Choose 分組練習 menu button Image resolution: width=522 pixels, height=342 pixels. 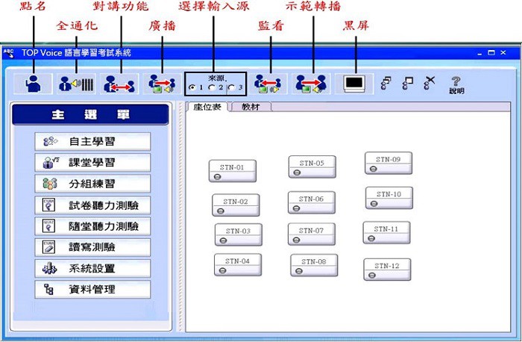(x=92, y=184)
